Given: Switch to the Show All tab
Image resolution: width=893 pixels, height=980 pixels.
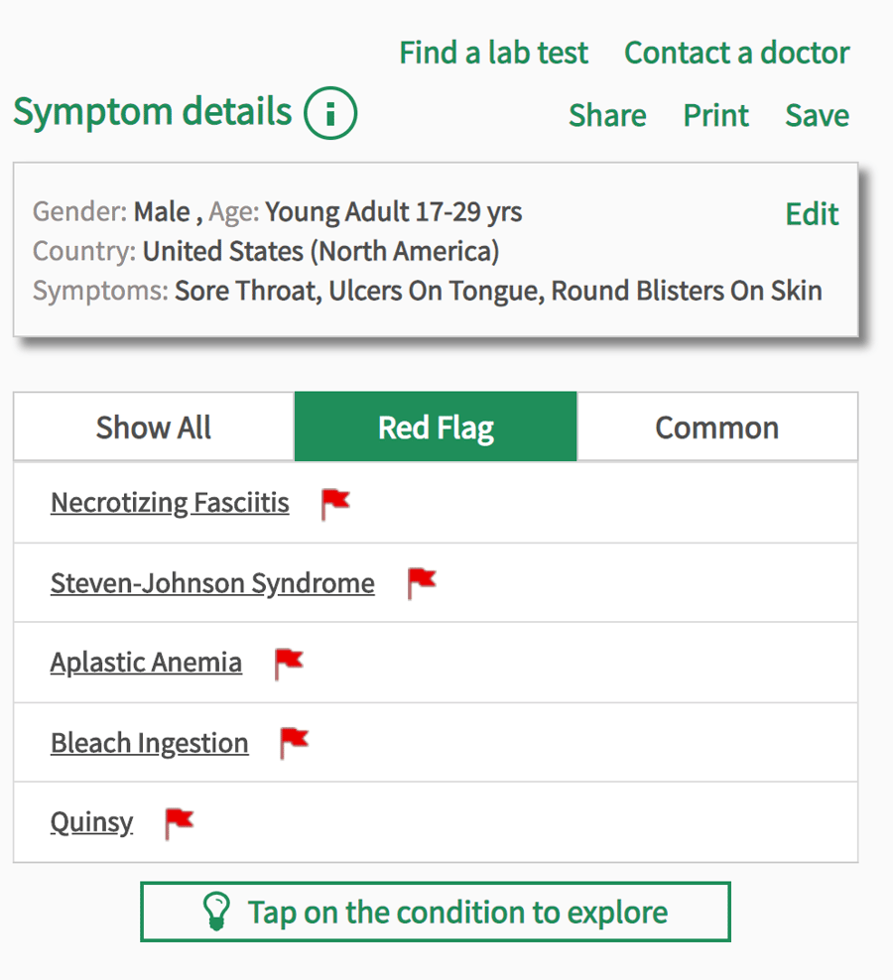Looking at the screenshot, I should 153,427.
